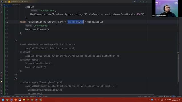Switch to the entrada.txt editor tab

(x=16, y=5)
